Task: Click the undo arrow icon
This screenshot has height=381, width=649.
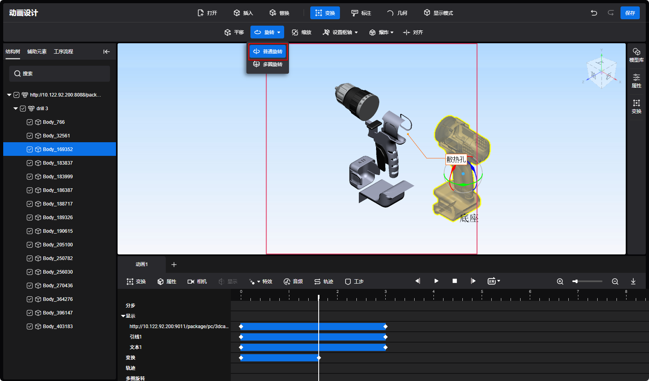Action: 594,13
